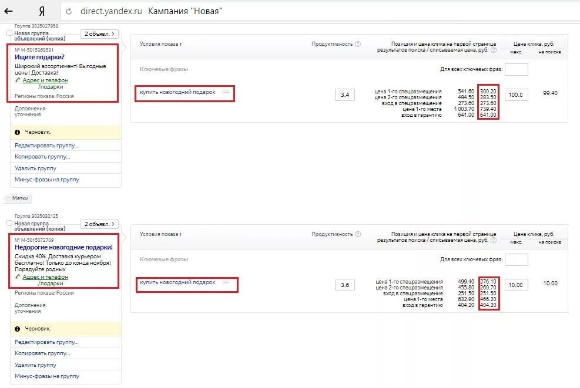Sort by 'Условия показа' in the group 3035027858 table

160,44
